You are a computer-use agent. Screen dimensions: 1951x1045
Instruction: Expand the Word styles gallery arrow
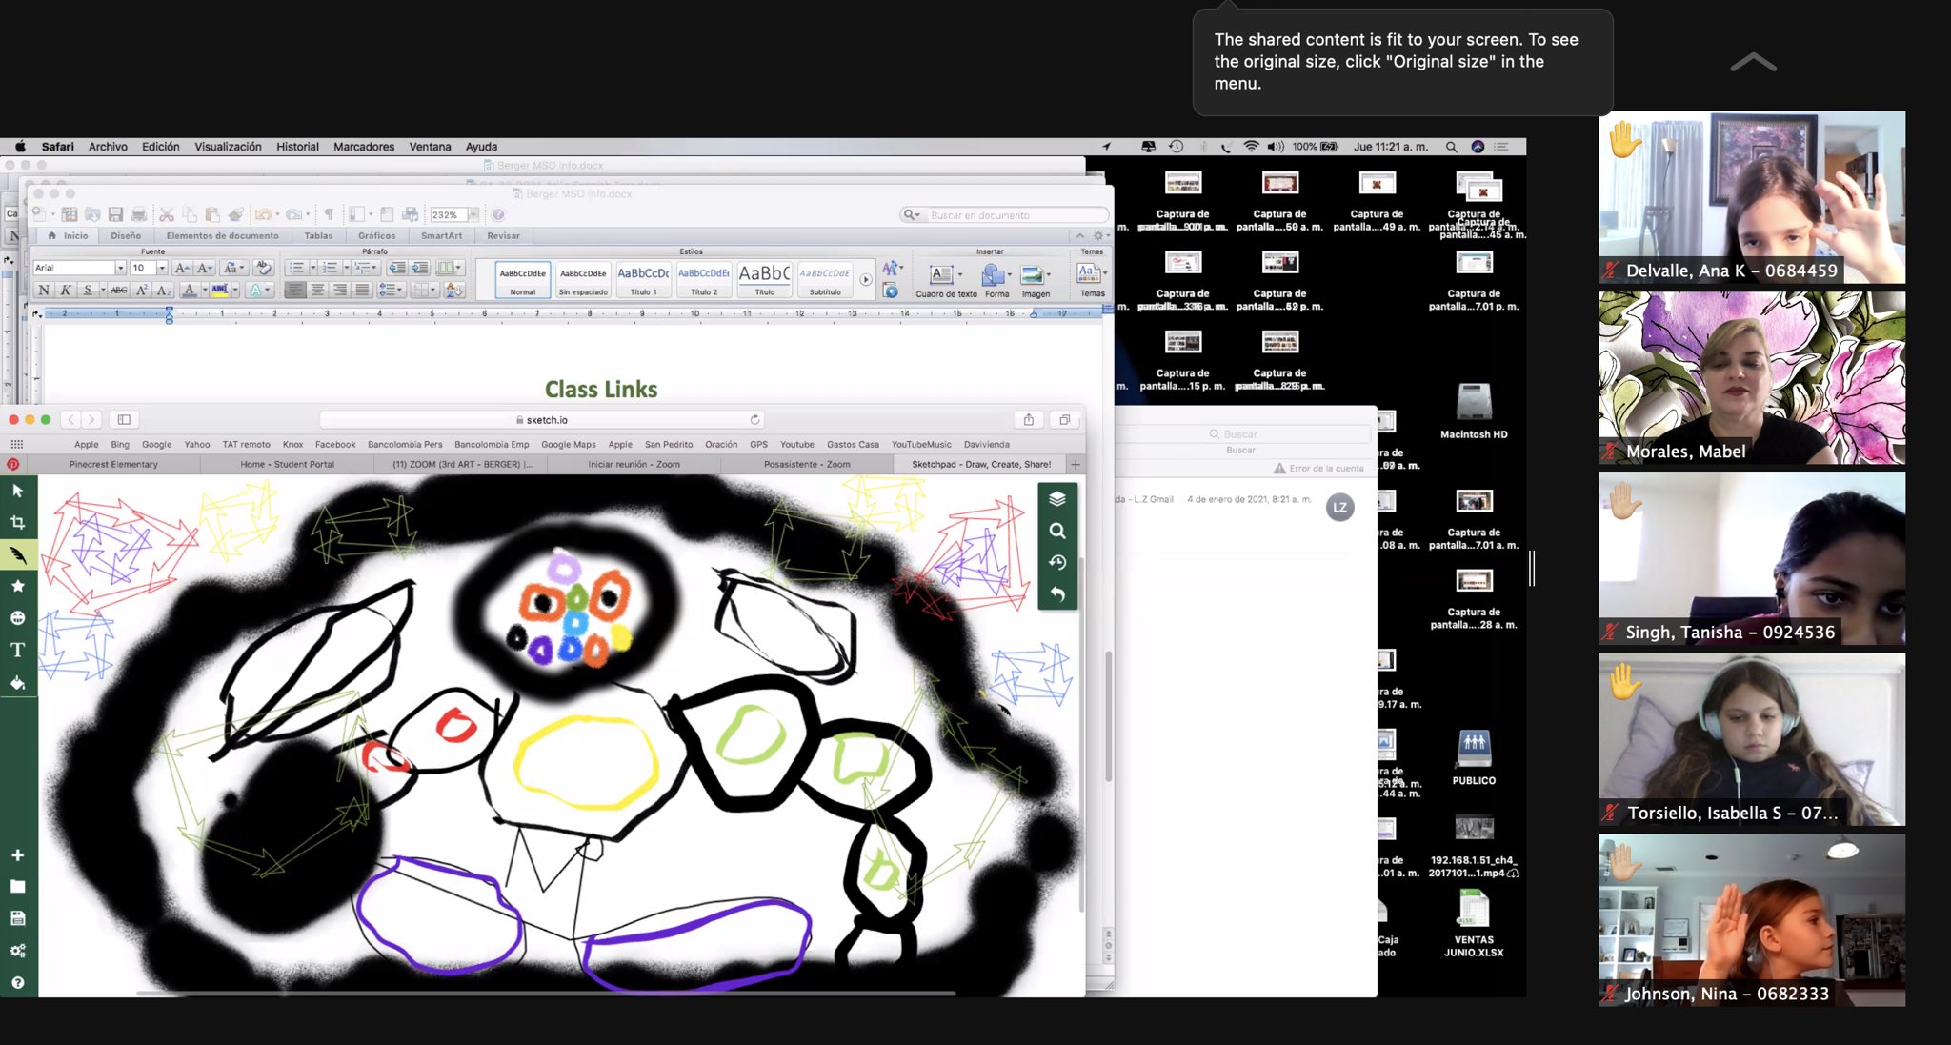point(865,280)
